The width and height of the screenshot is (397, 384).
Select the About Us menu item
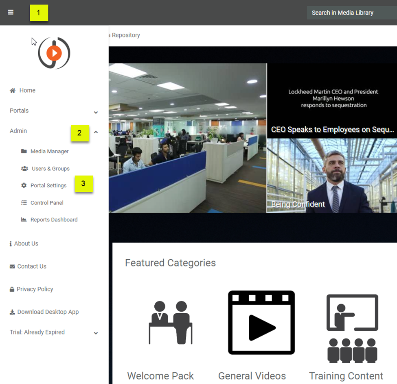[24, 243]
